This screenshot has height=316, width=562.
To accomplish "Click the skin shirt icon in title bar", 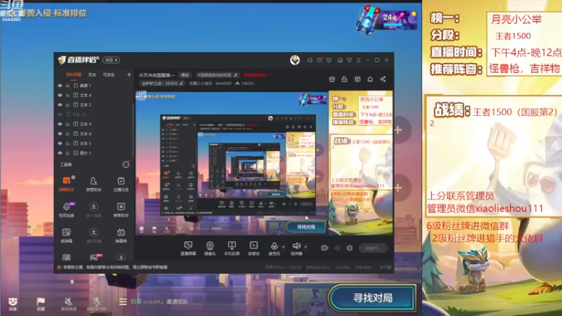I will (x=349, y=60).
